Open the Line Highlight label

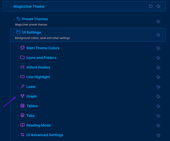point(38,77)
